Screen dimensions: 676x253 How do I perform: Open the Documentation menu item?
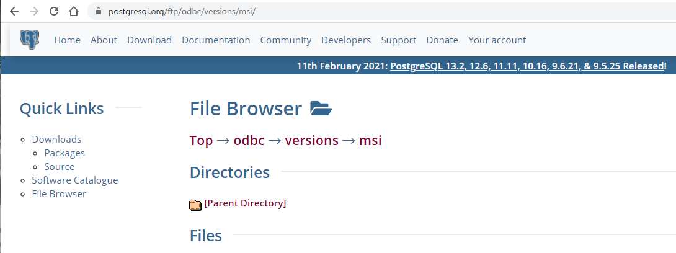[x=216, y=40]
